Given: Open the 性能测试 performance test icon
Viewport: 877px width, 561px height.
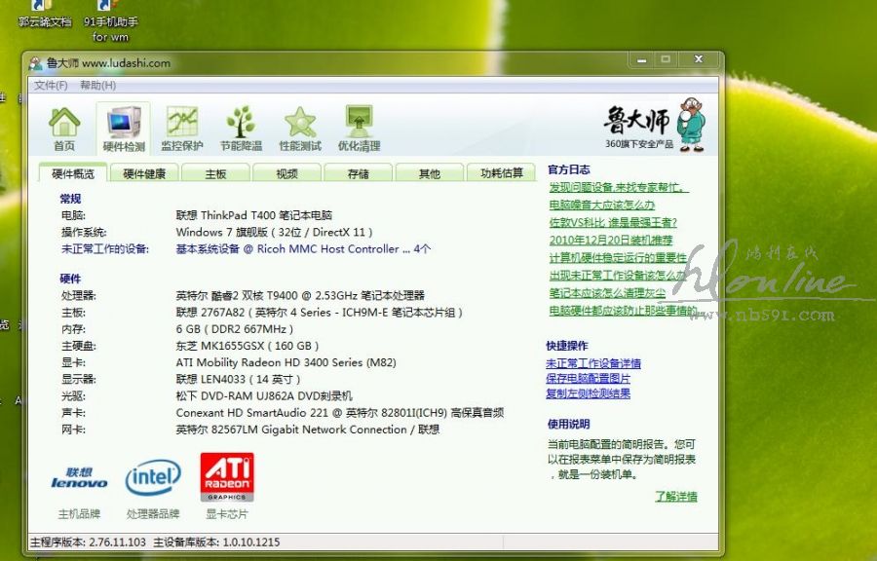Looking at the screenshot, I should [300, 130].
